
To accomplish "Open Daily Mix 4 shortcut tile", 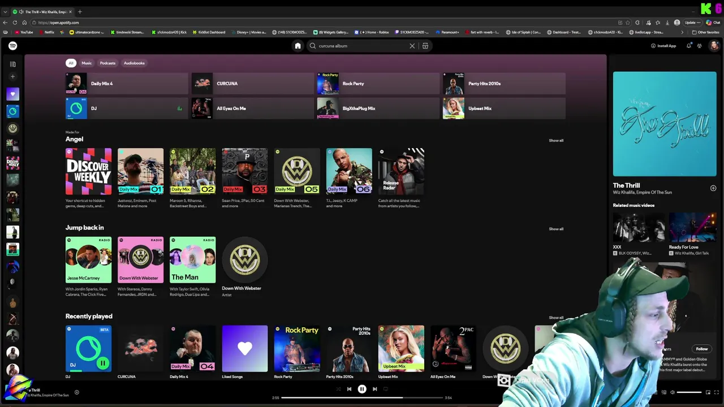I will (127, 84).
